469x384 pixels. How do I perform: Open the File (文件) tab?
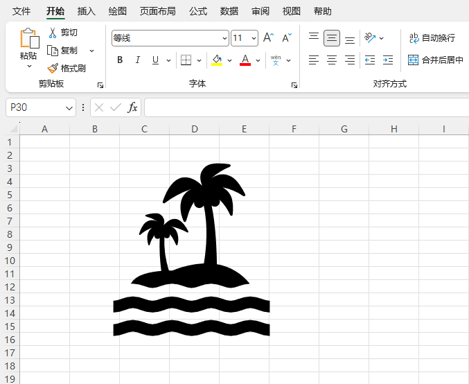tap(21, 11)
